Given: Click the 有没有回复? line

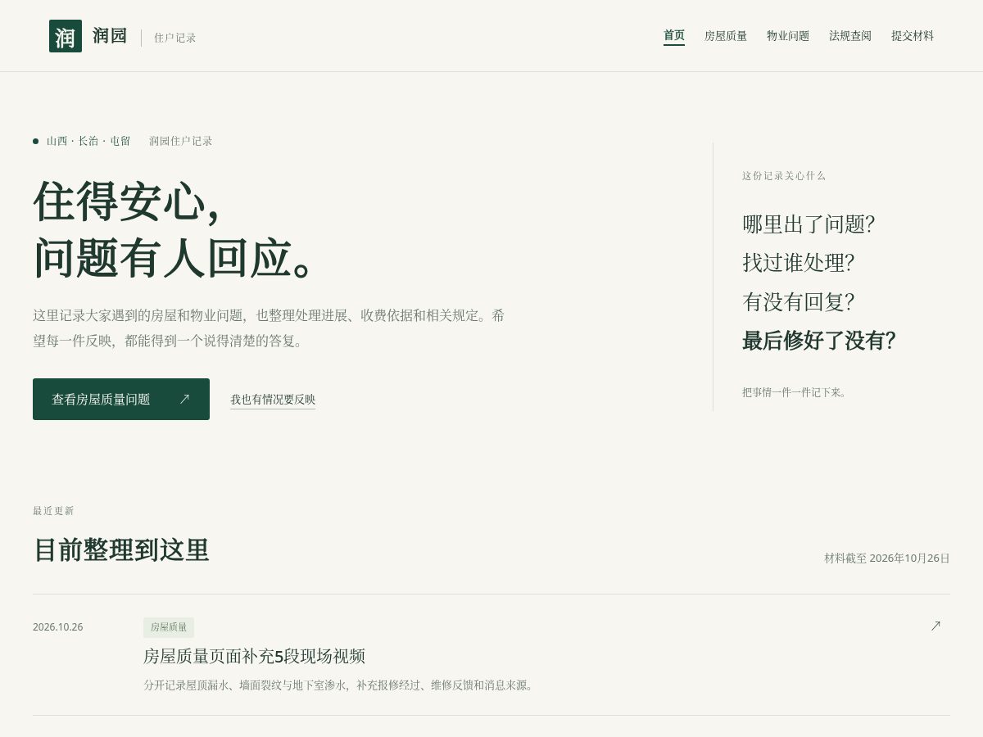Looking at the screenshot, I should (798, 301).
